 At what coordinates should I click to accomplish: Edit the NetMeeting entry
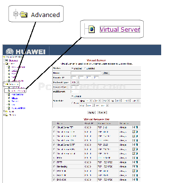[133, 166]
